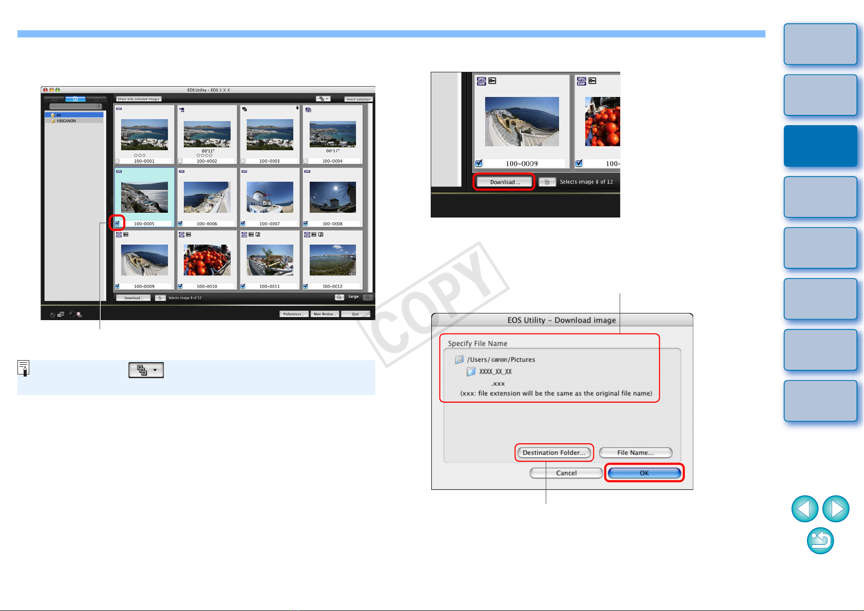Click the movie camera icon on 100-0002

coord(182,109)
